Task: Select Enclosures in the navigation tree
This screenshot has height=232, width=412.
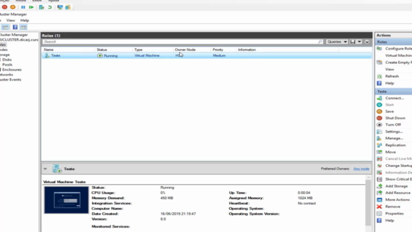Action: pyautogui.click(x=12, y=70)
